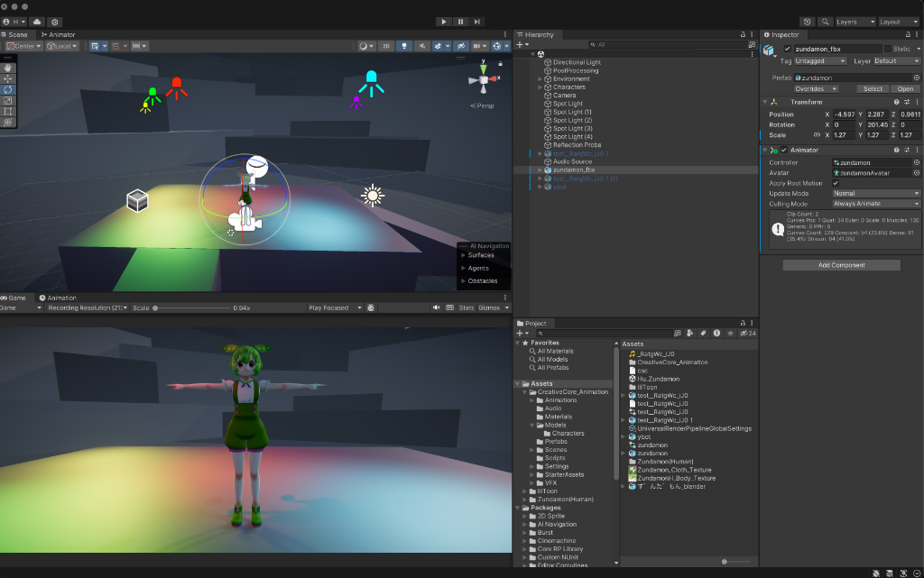
Task: Open frame debugger bug icon in Game view
Action: (x=371, y=307)
